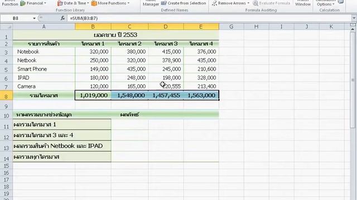Image resolution: width=357 pixels, height=200 pixels.
Task: Click the cell with value 320,000 in Notebook row
Action: (x=93, y=52)
